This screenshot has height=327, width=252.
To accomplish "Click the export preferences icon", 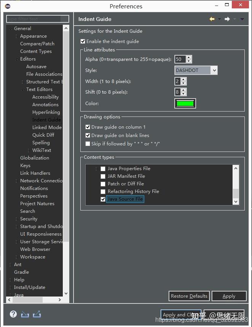I will tap(37, 314).
